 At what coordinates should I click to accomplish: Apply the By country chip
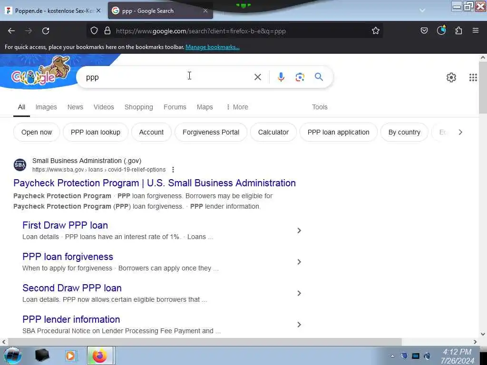click(x=404, y=132)
